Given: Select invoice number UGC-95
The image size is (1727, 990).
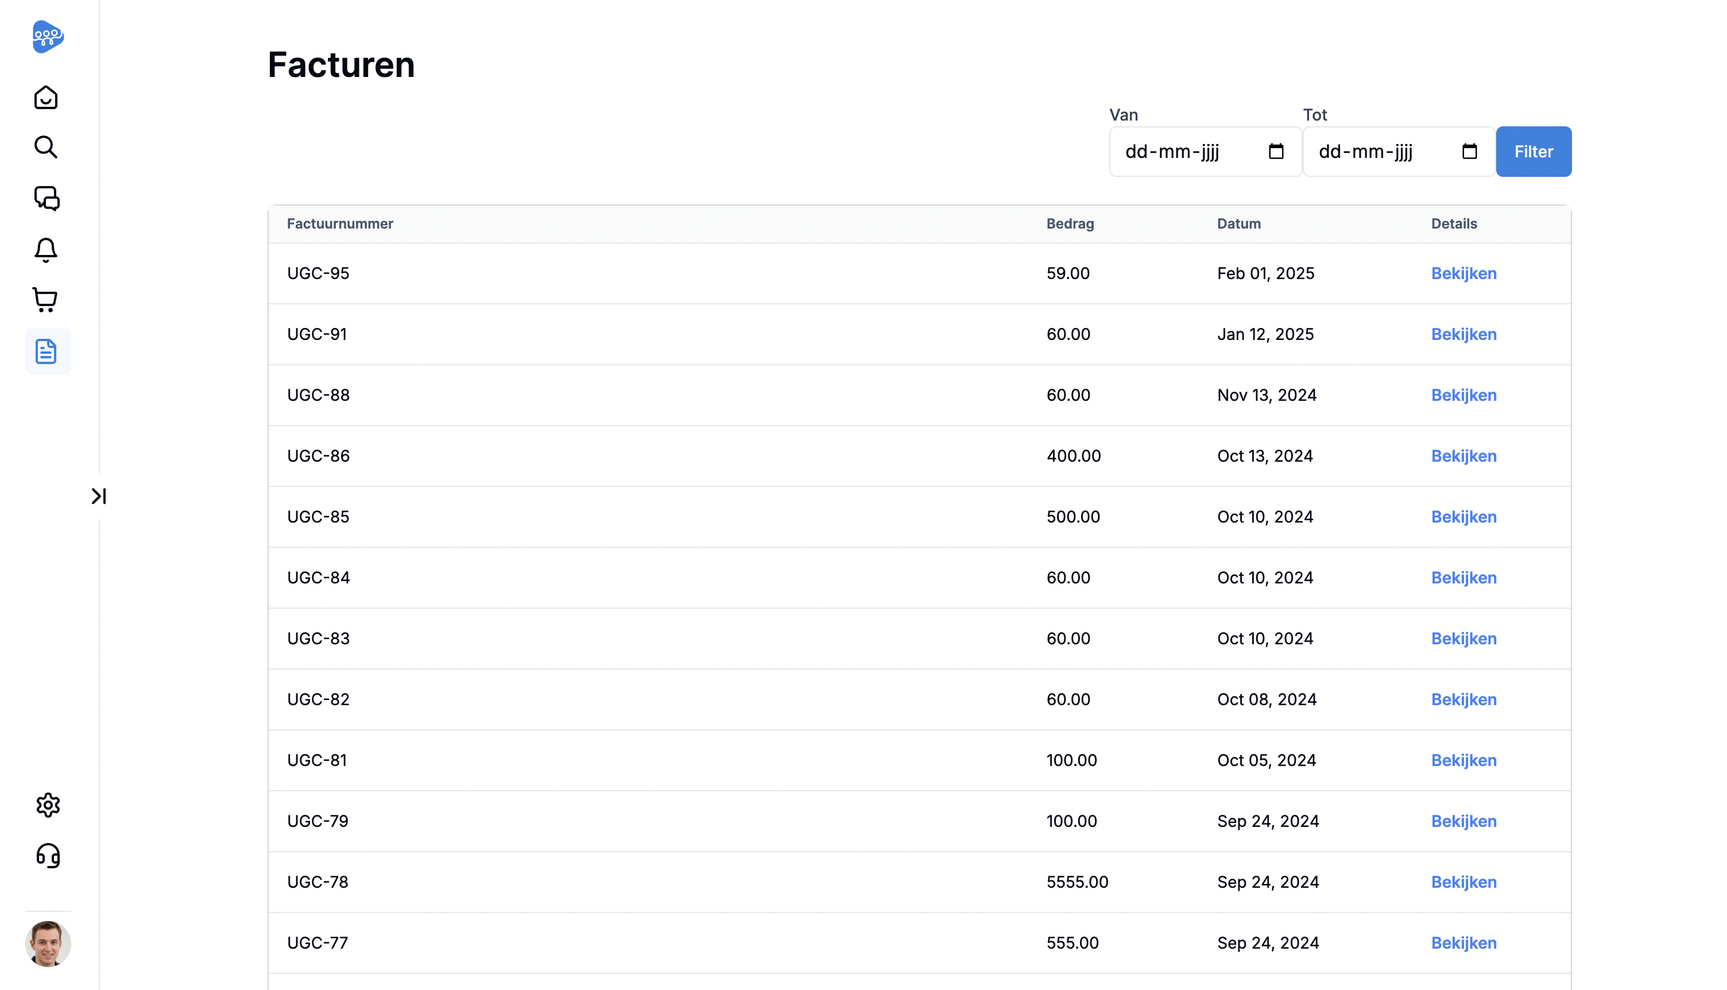Looking at the screenshot, I should (318, 273).
